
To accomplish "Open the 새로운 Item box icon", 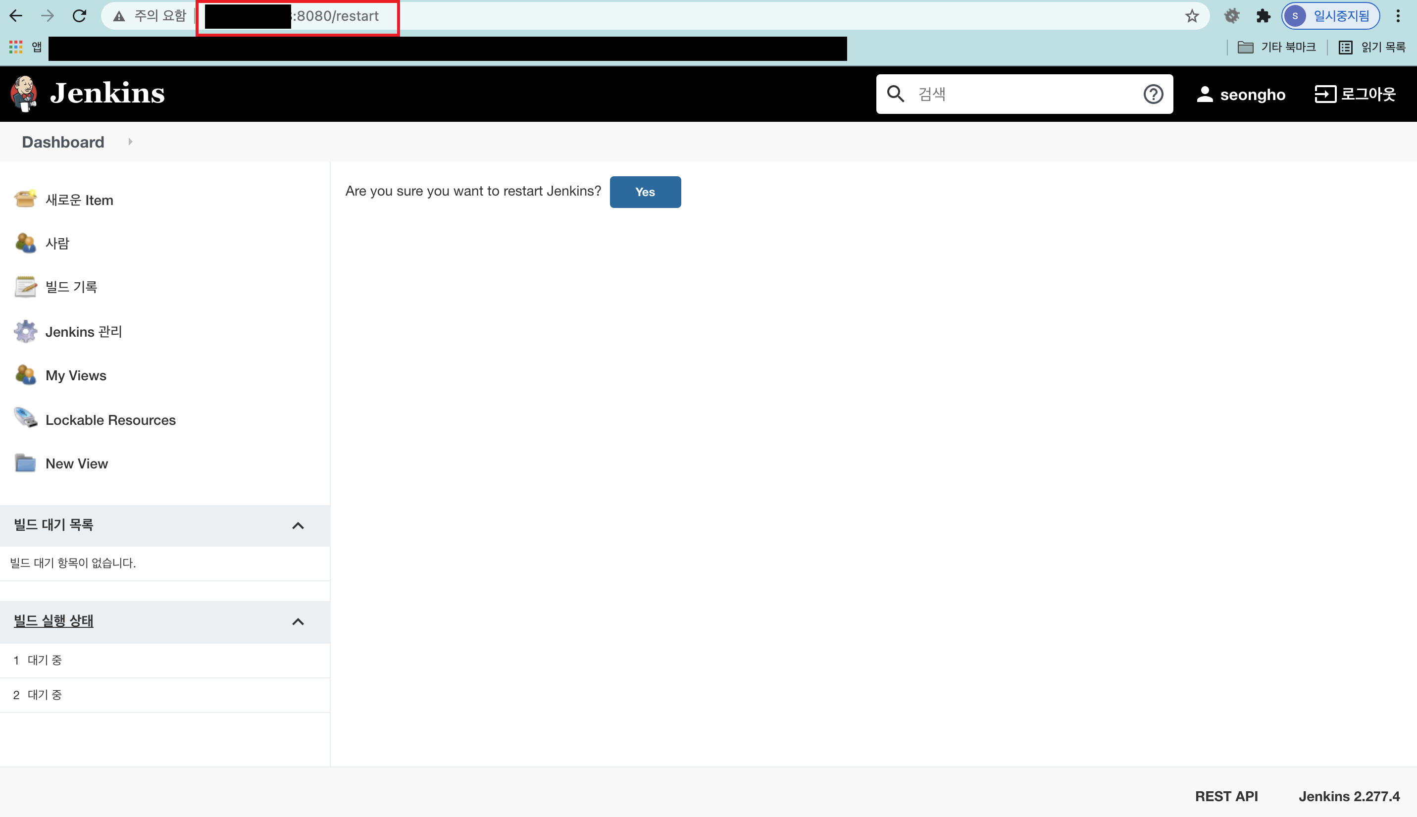I will (x=25, y=199).
